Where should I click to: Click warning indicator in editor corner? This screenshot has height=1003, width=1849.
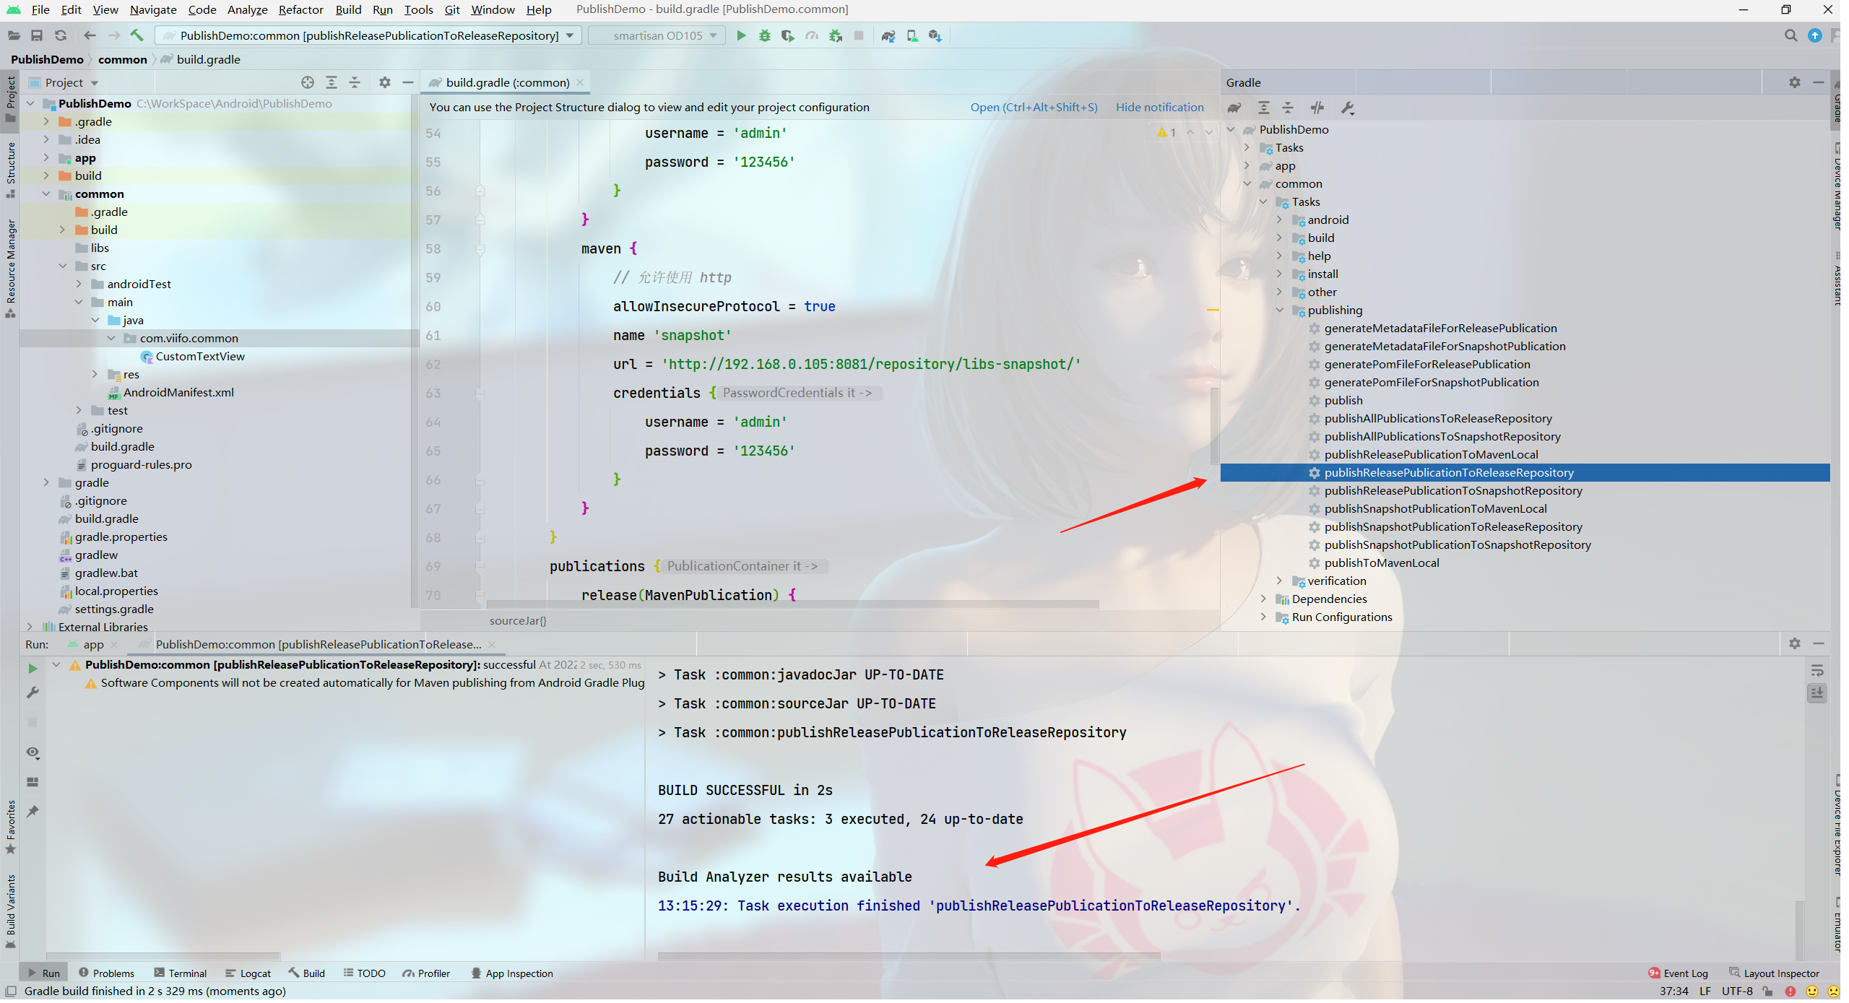(x=1166, y=132)
